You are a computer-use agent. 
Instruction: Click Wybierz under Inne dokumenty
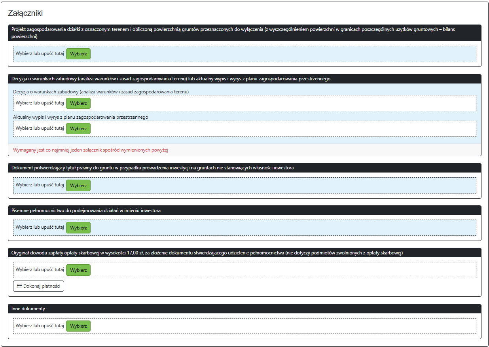tap(78, 326)
